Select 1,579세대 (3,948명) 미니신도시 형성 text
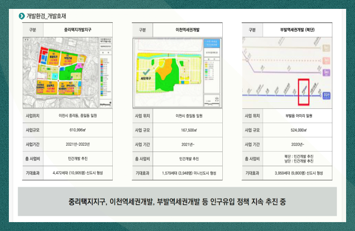The image size is (355, 231). (189, 173)
